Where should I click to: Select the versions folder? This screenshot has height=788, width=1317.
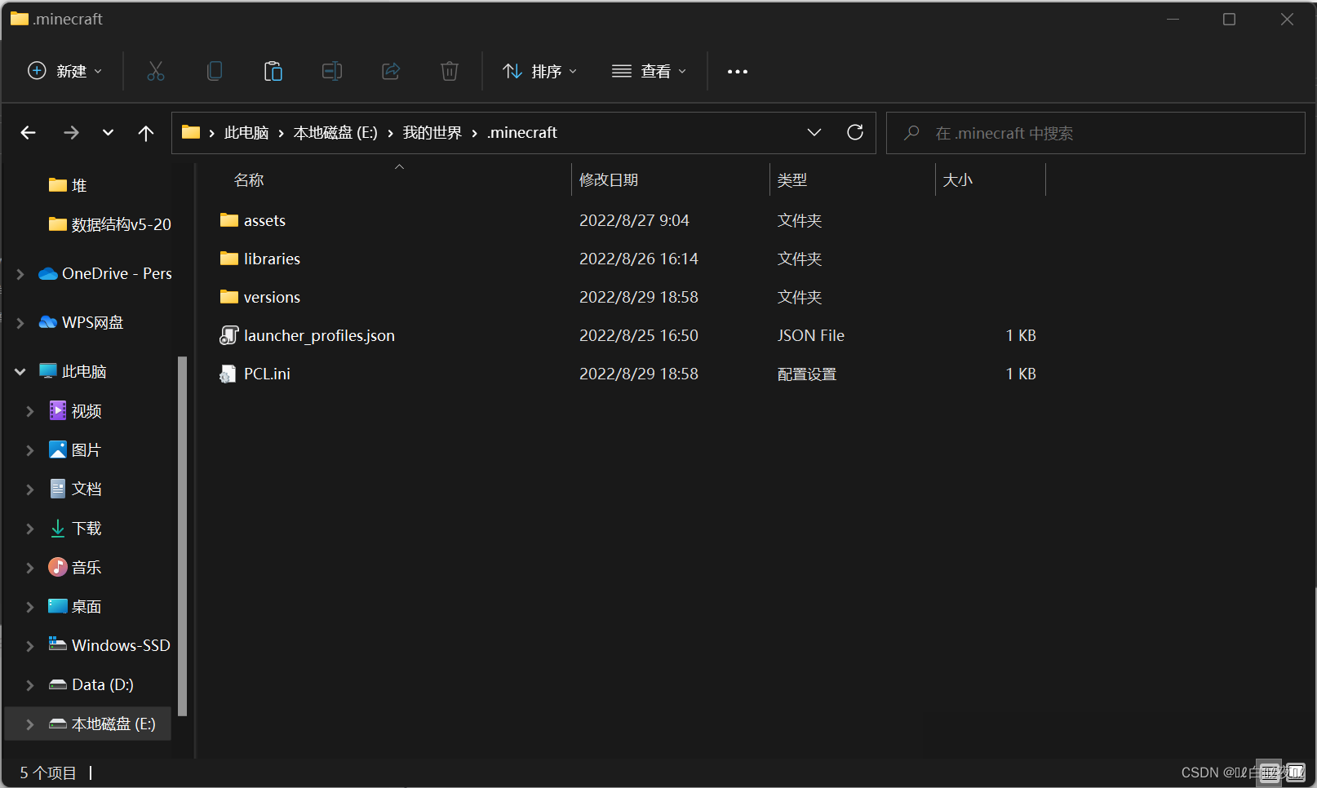coord(272,297)
